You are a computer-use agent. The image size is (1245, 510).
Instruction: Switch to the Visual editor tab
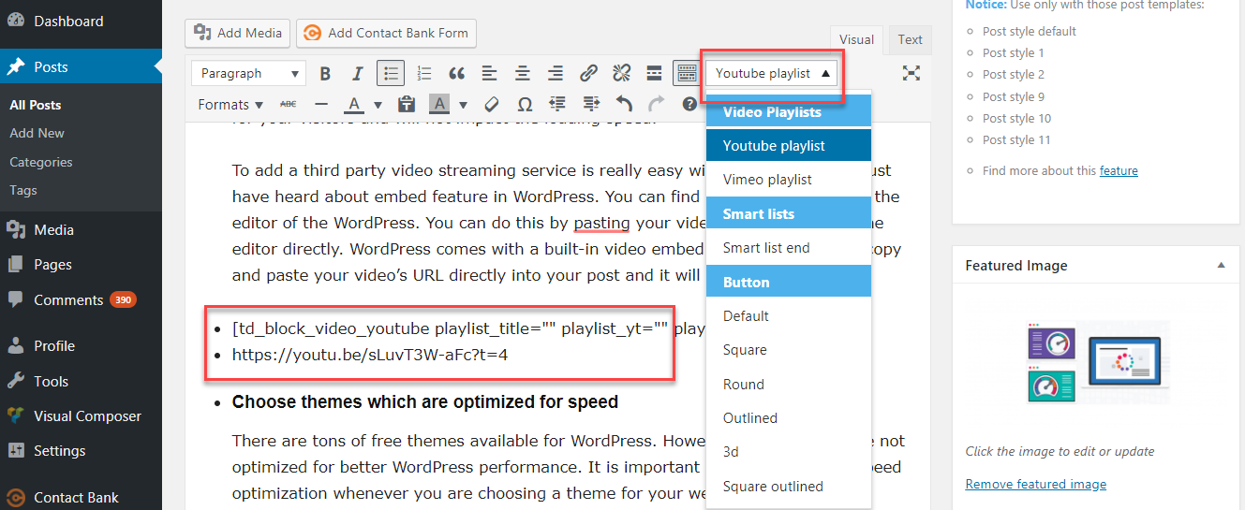(856, 39)
